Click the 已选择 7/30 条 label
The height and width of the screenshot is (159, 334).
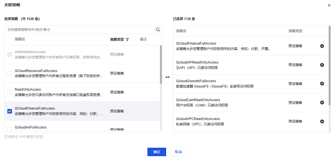coord(184,19)
